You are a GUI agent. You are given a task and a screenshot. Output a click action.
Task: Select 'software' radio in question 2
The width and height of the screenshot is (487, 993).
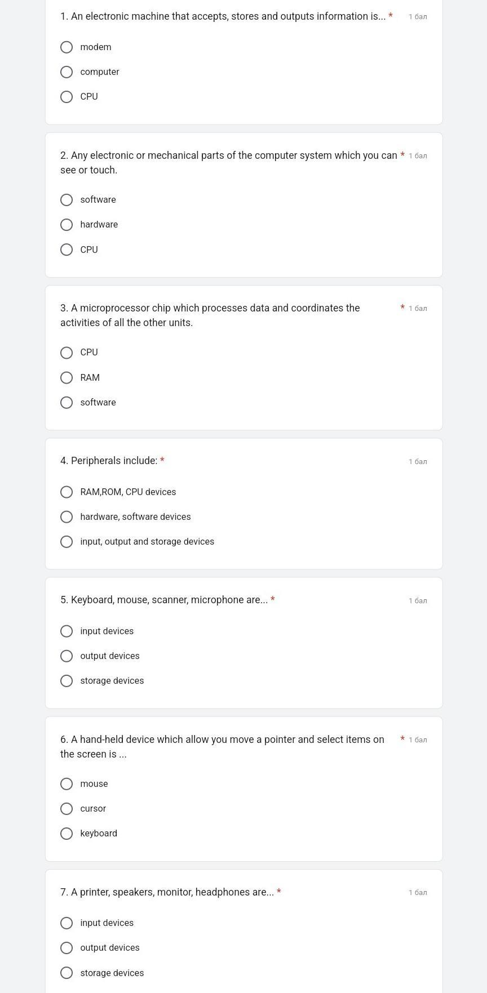(67, 200)
